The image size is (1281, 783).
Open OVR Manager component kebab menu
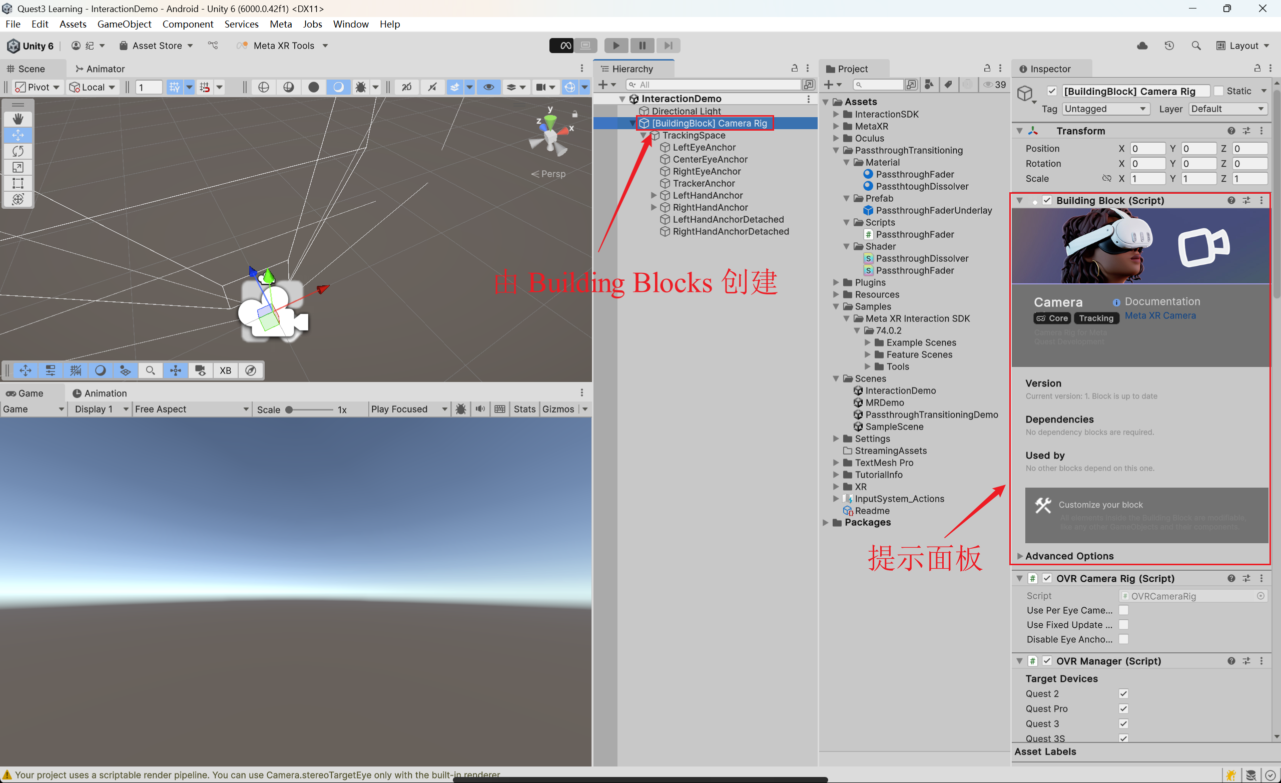[x=1262, y=661]
